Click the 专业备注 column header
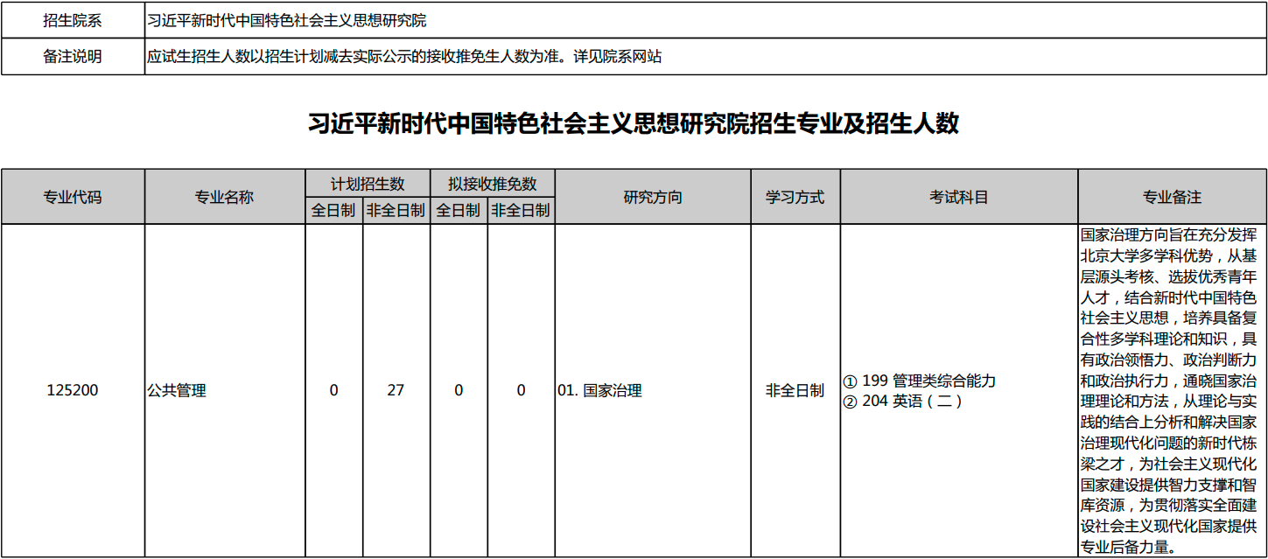The height and width of the screenshot is (559, 1268). pyautogui.click(x=1172, y=197)
